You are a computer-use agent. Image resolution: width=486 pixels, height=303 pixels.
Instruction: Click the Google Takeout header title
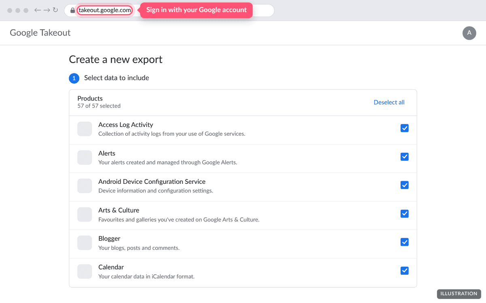[40, 33]
